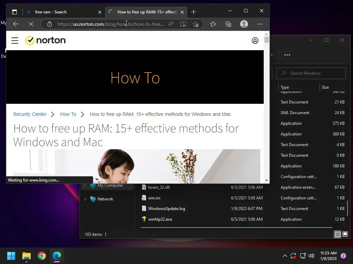
Task: Add this page to favorites
Action: pyautogui.click(x=196, y=24)
